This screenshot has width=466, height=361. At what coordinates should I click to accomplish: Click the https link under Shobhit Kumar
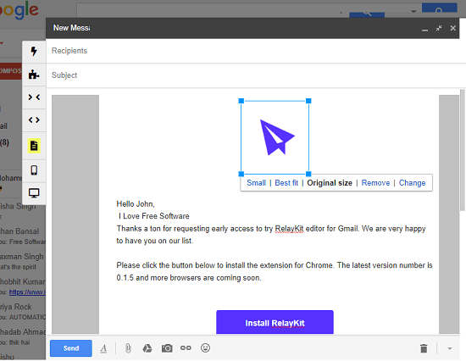(27, 292)
